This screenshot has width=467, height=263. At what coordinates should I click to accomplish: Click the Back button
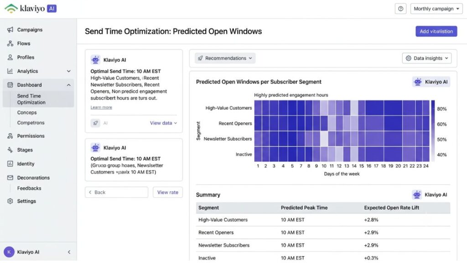(x=116, y=192)
